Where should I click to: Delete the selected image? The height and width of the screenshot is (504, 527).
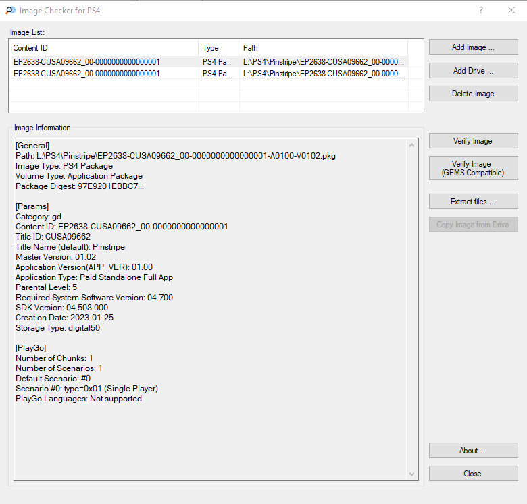[473, 94]
